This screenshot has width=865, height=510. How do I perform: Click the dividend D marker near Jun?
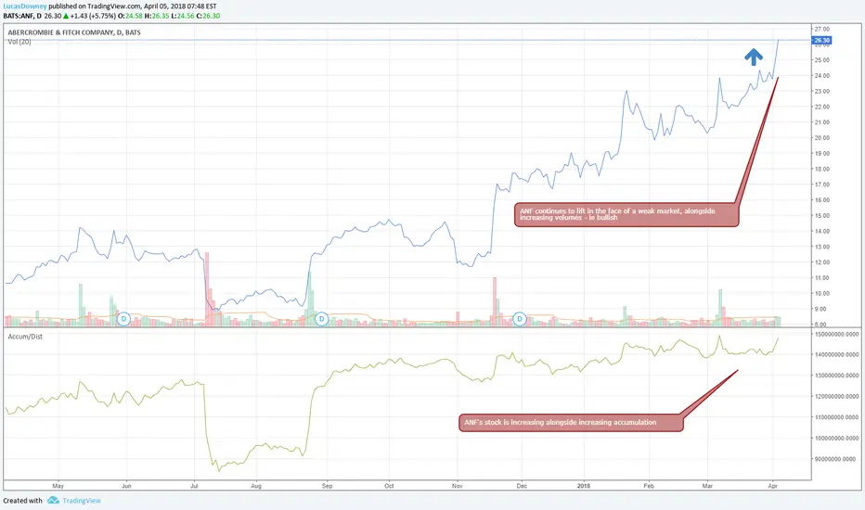124,319
